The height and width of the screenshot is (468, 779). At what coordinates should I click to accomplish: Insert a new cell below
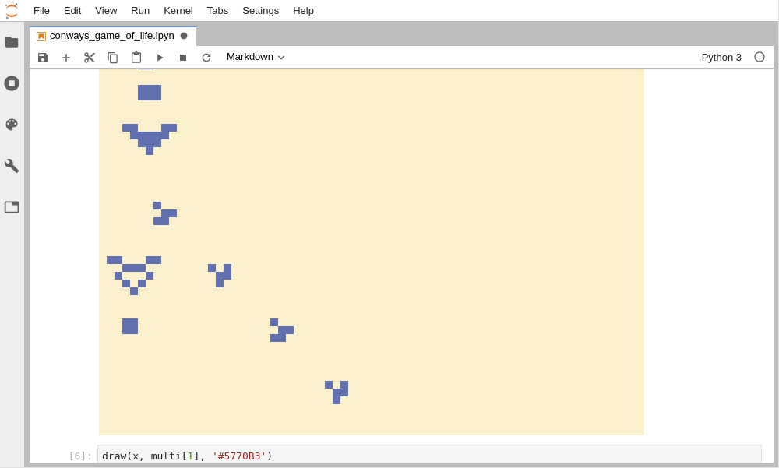[x=66, y=57]
